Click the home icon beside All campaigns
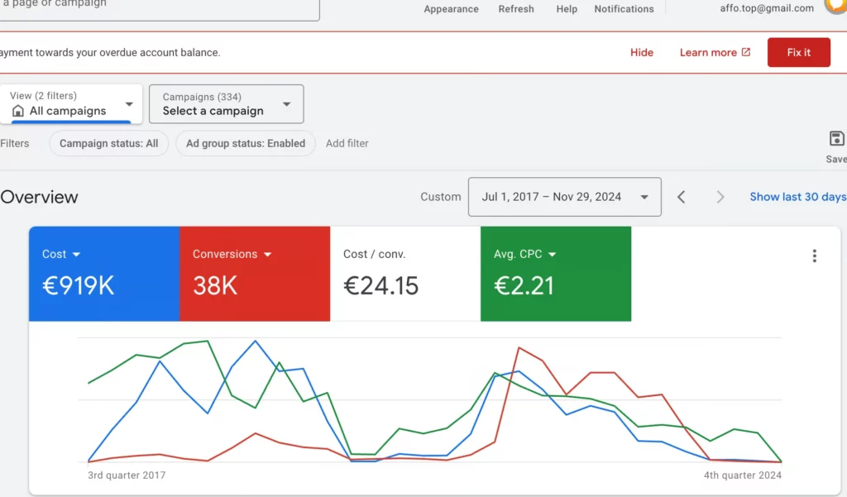The image size is (847, 497). coord(18,111)
